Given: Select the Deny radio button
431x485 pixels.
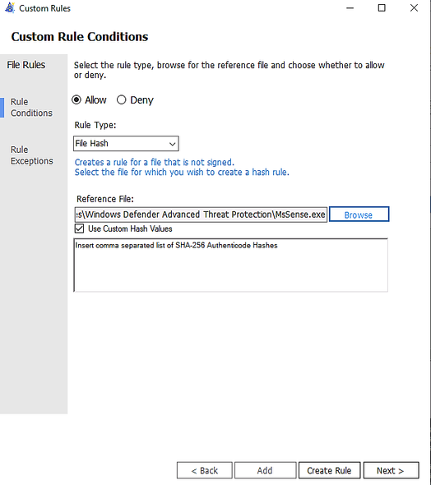Looking at the screenshot, I should [121, 100].
